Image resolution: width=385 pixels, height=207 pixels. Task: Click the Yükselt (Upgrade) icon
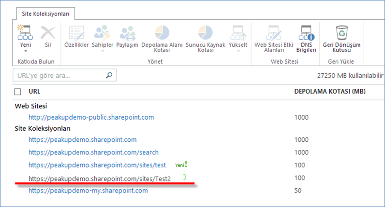point(238,33)
